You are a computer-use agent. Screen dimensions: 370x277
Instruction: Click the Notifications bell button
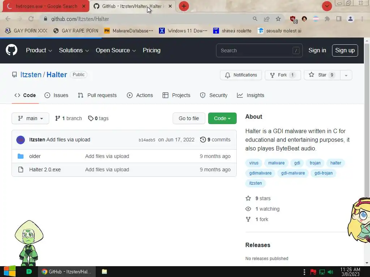pos(241,75)
